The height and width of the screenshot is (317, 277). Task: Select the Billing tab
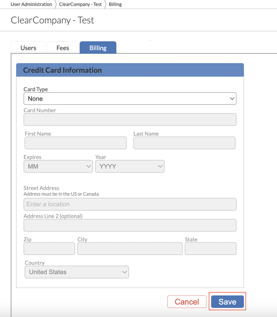[98, 48]
